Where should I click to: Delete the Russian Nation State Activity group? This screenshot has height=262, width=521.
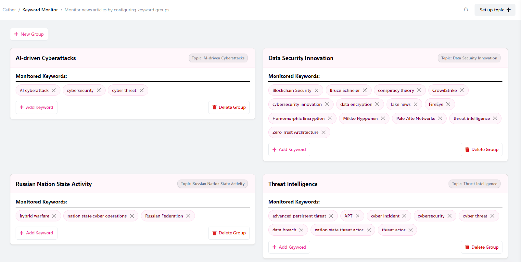[229, 233]
